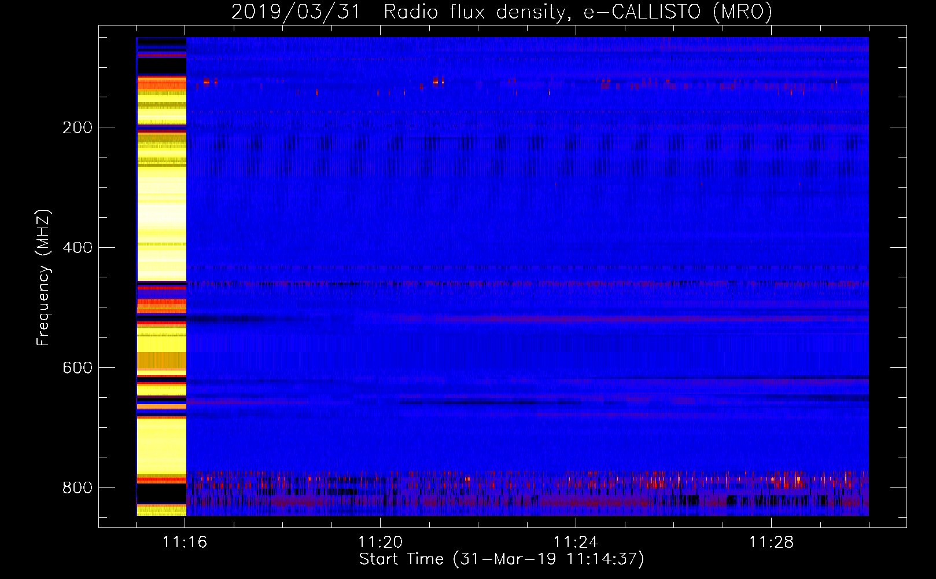Click the 600 frequency tick label

78,368
